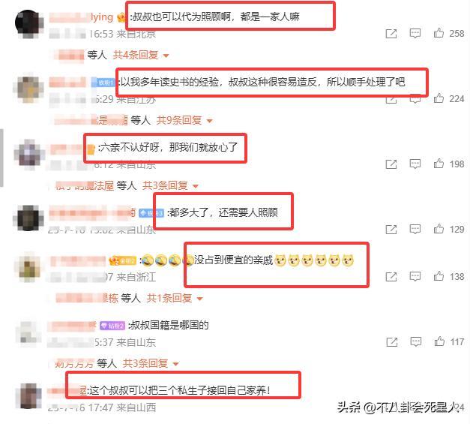Reply to the comment with 258 likes

415,33
